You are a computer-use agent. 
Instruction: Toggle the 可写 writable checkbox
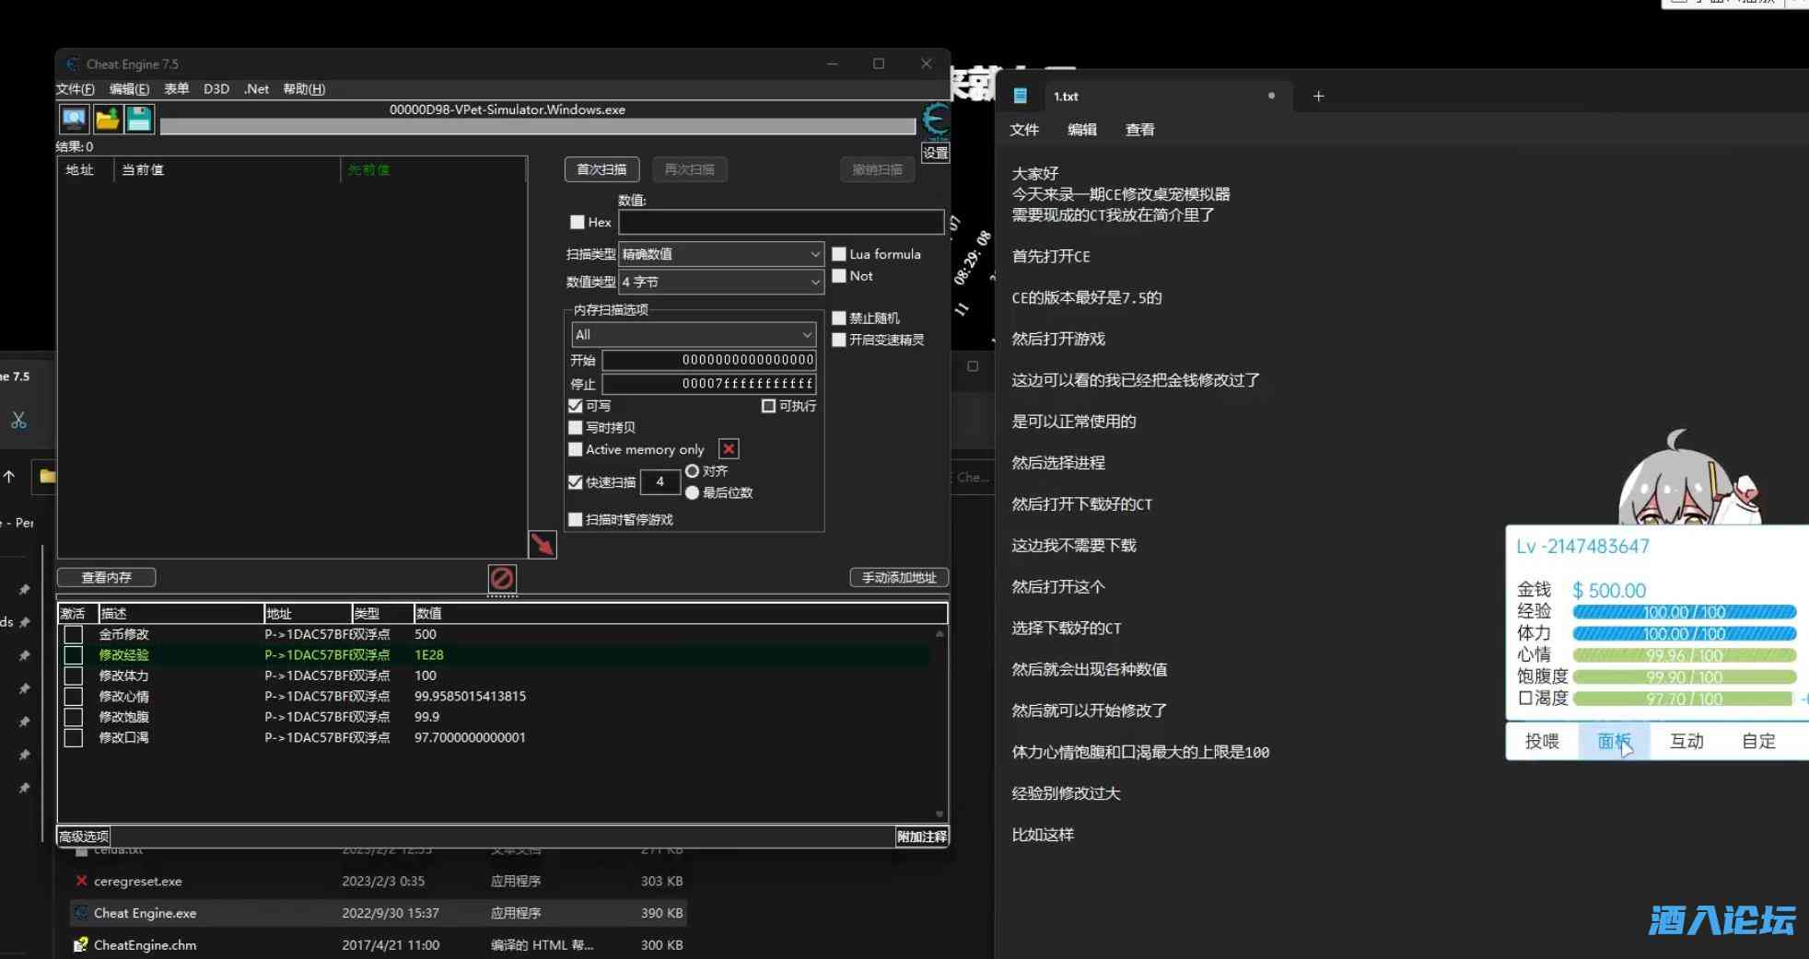576,406
